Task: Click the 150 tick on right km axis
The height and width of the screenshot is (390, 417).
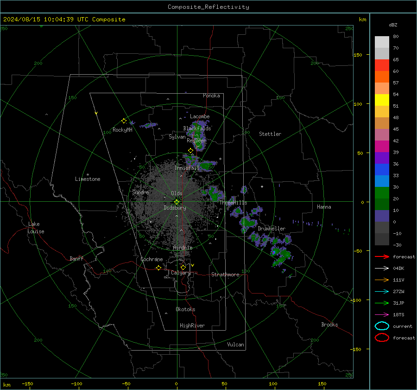Action: click(x=358, y=55)
